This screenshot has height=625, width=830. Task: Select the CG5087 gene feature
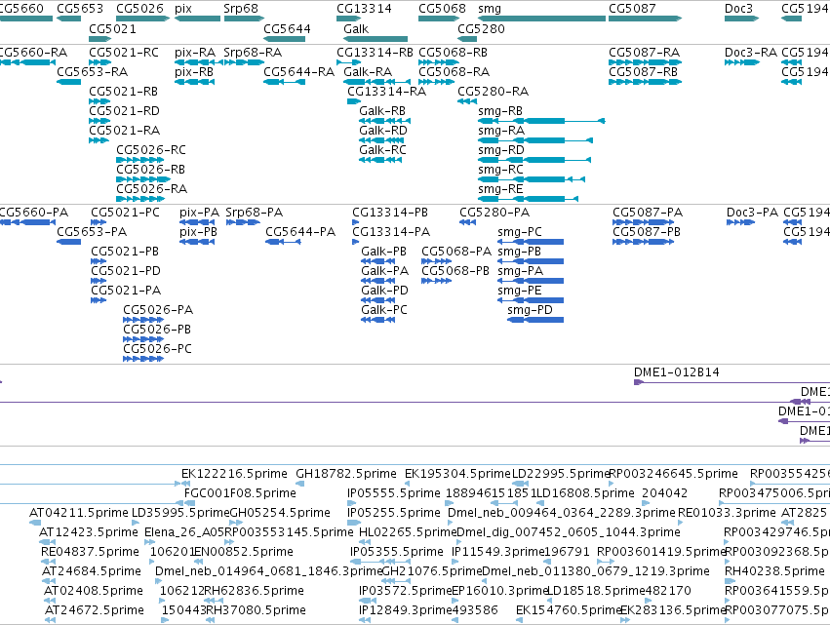[646, 19]
